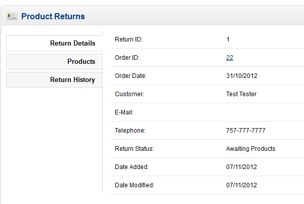Show the Return History tab
This screenshot has width=304, height=204.
pos(72,80)
